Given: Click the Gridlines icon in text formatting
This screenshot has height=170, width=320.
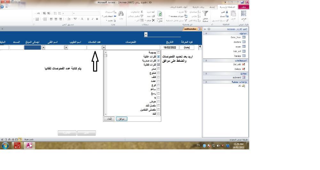Looking at the screenshot, I should (45, 19).
